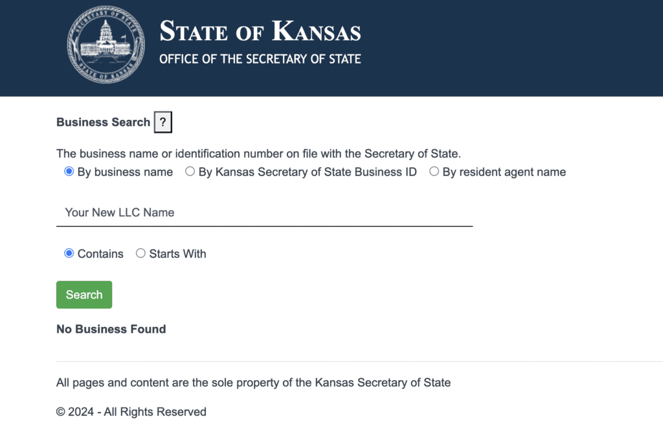Enable the Contains match option
This screenshot has width=663, height=441.
coord(69,253)
